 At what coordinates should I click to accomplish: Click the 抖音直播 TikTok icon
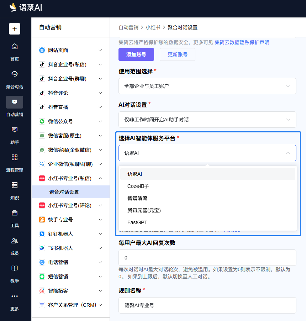click(42, 107)
